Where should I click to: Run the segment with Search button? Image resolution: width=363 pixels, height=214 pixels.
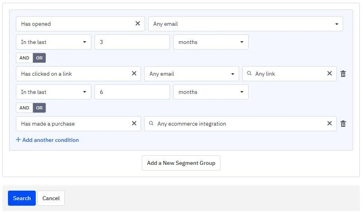pyautogui.click(x=22, y=198)
